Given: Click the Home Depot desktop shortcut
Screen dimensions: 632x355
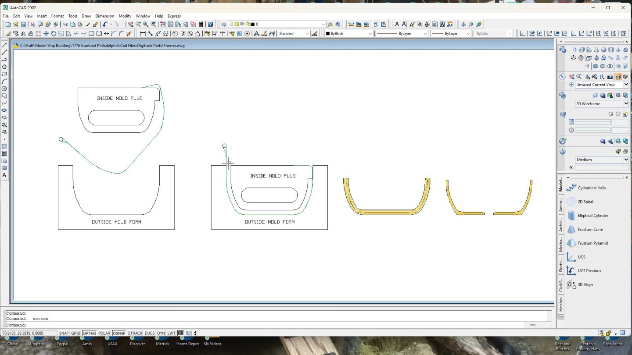Looking at the screenshot, I should pos(187,341).
